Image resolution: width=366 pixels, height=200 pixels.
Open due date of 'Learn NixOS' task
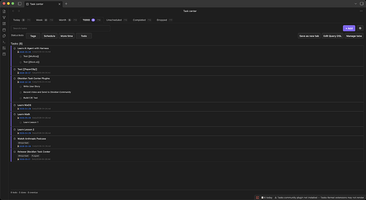[25, 109]
